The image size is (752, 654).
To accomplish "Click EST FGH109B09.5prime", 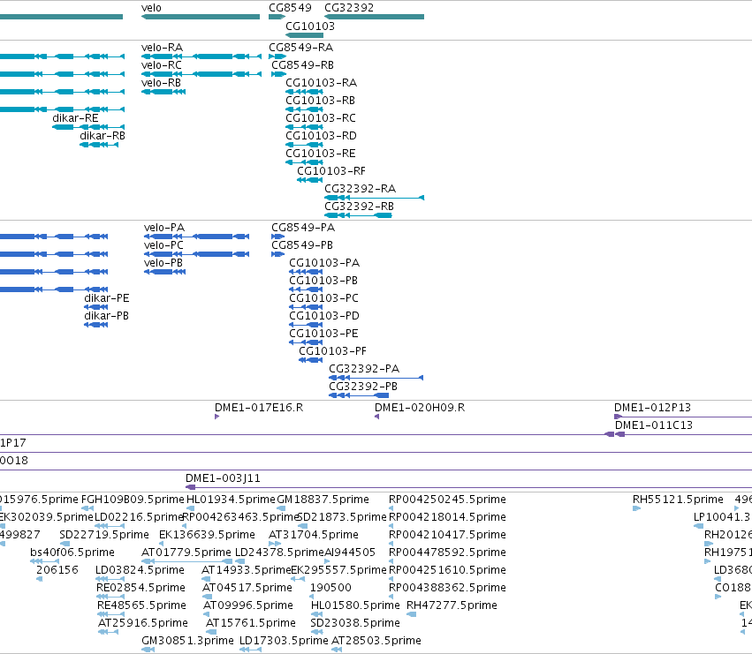I will [x=133, y=500].
